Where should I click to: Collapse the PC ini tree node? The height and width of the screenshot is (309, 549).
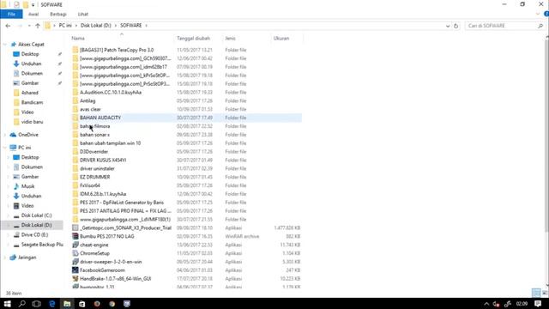pyautogui.click(x=5, y=148)
